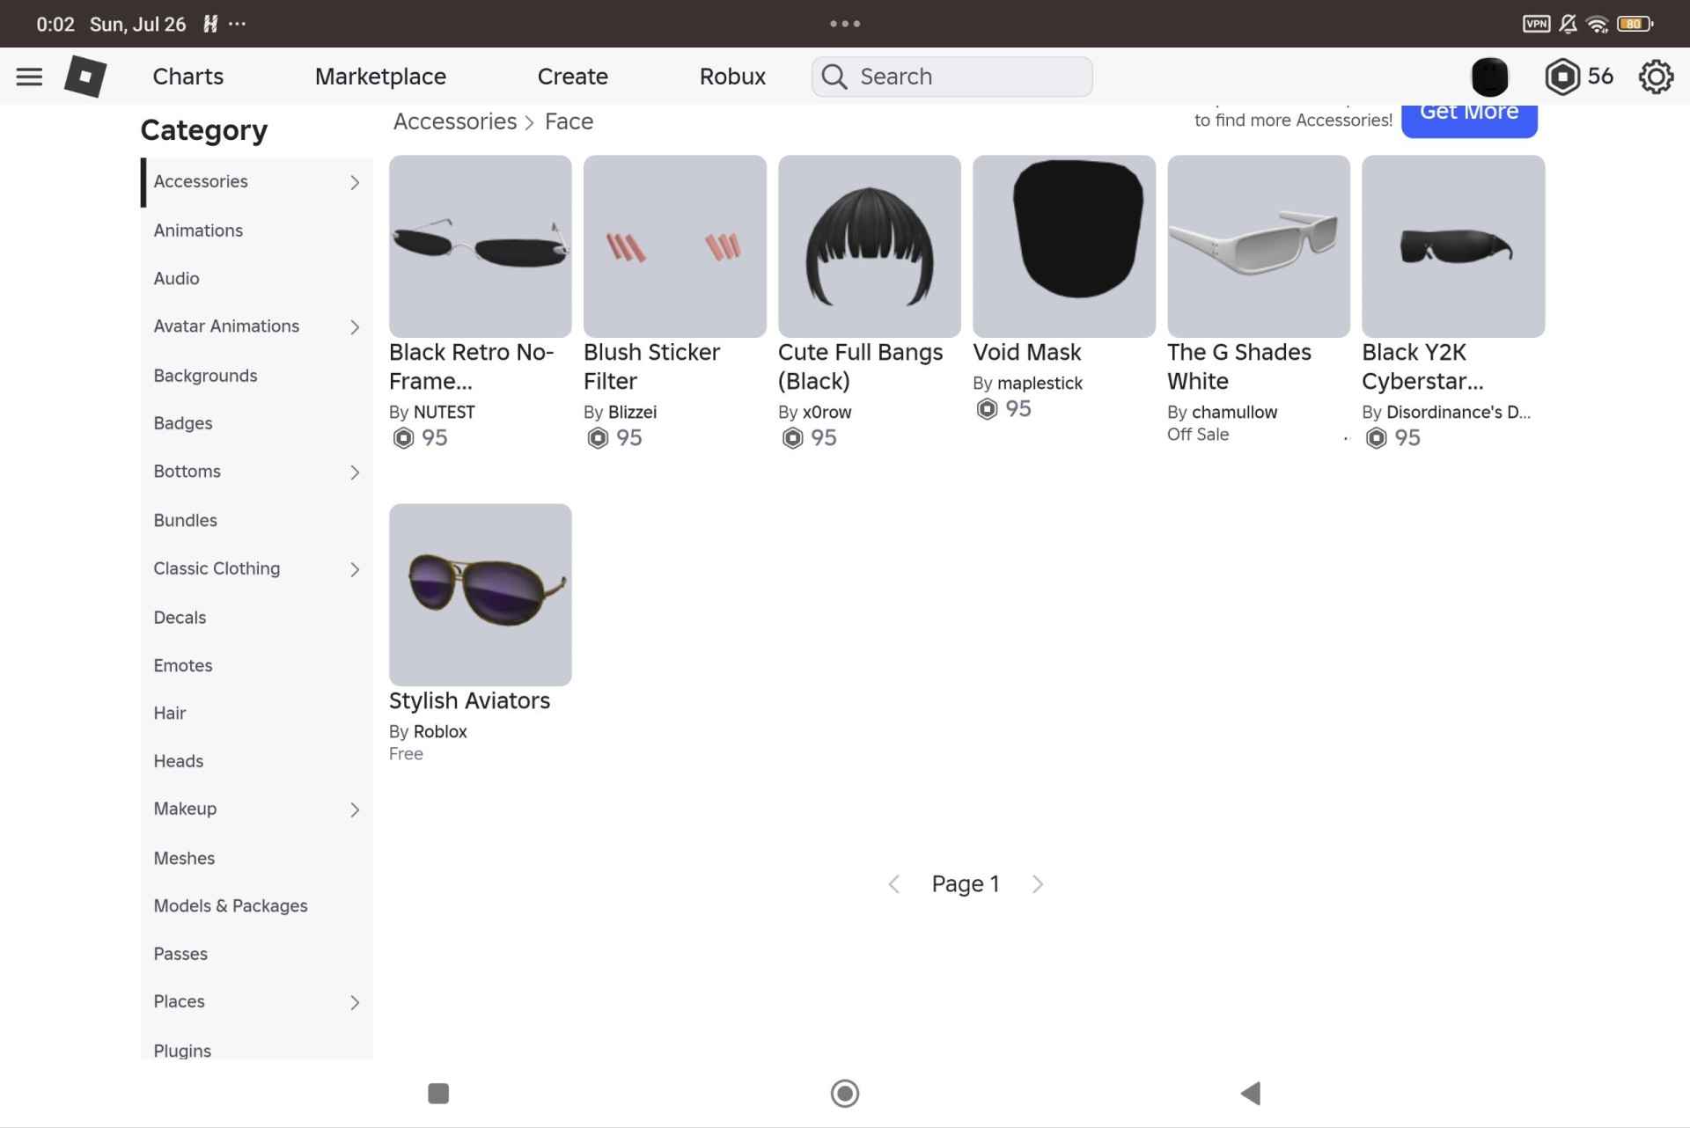Click the Face breadcrumb text
This screenshot has width=1690, height=1128.
[x=569, y=121]
